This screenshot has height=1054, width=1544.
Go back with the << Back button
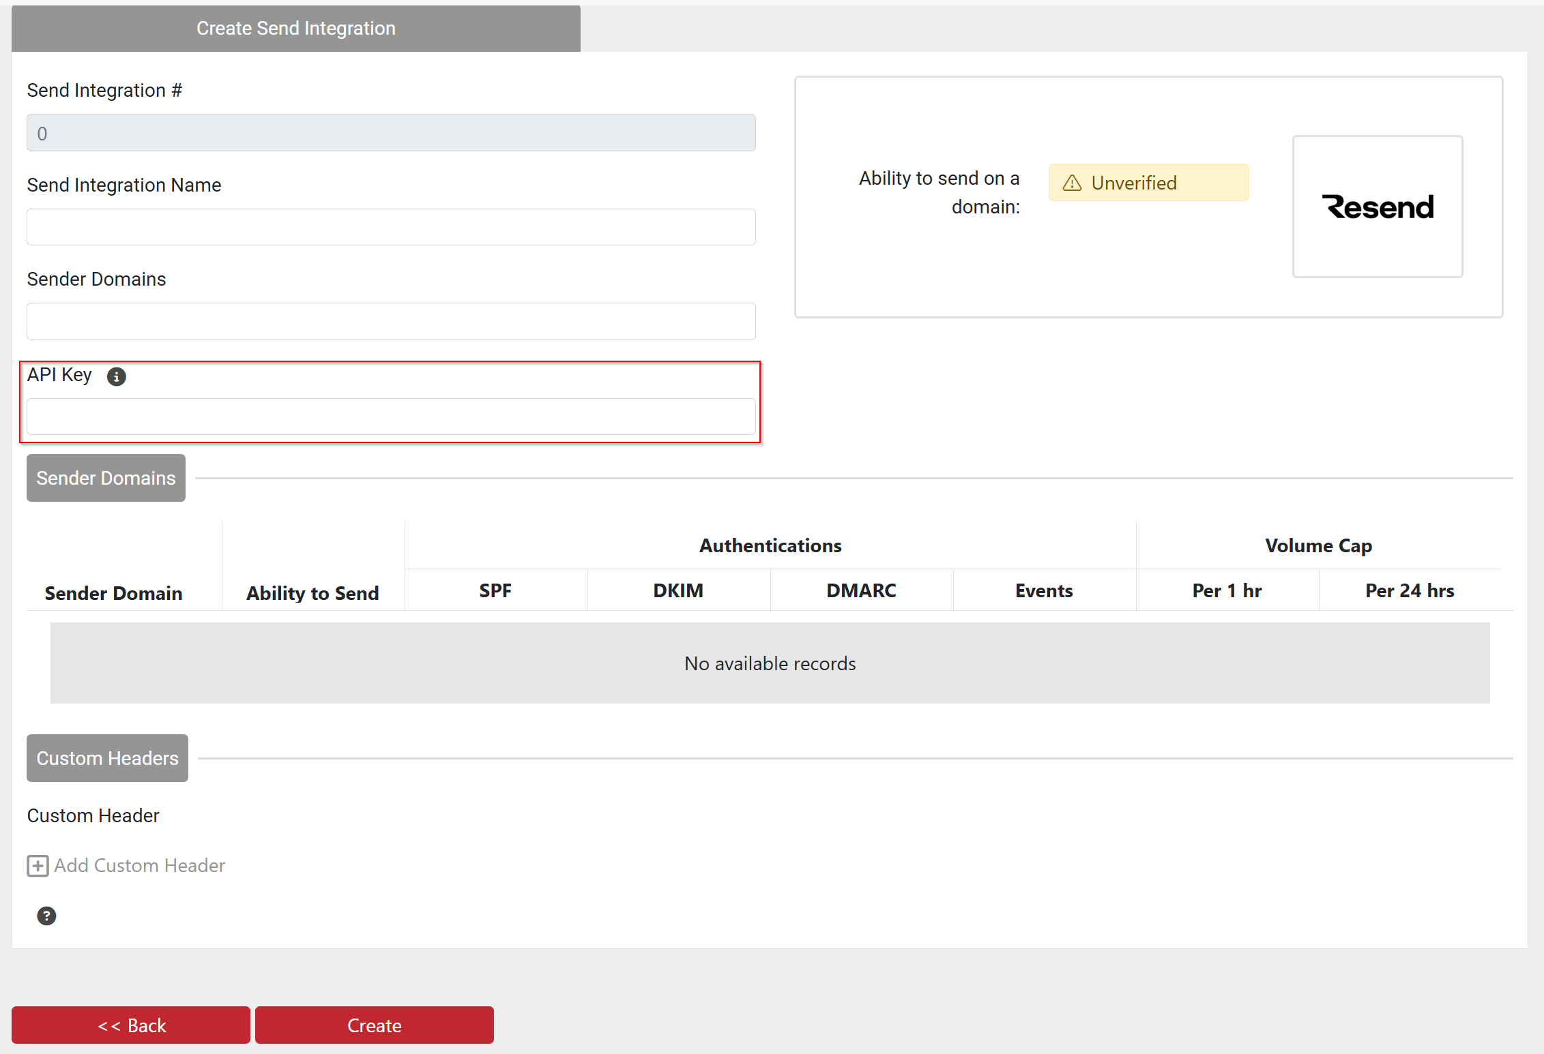131,1025
